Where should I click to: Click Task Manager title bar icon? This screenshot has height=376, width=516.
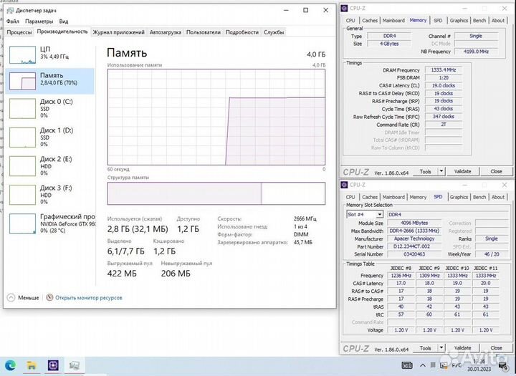tap(10, 11)
